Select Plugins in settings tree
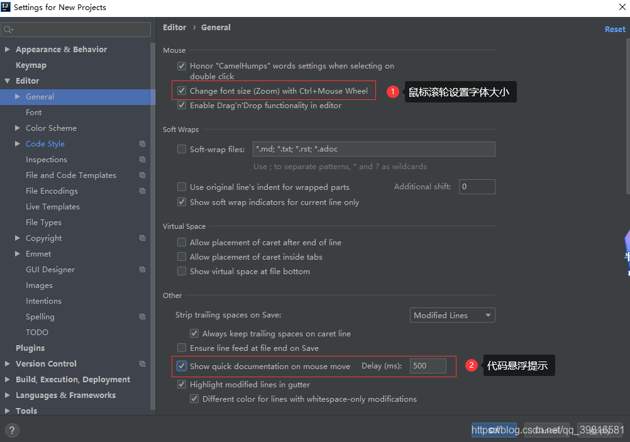 coord(30,348)
